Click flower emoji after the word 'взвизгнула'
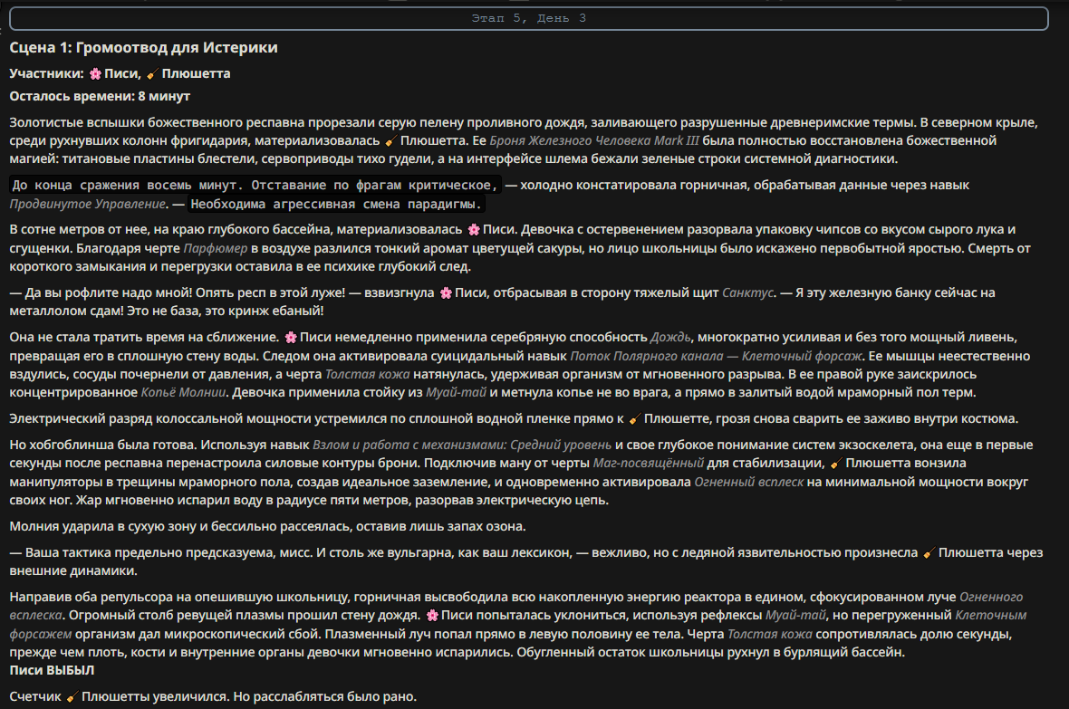The width and height of the screenshot is (1069, 709). pos(446,293)
